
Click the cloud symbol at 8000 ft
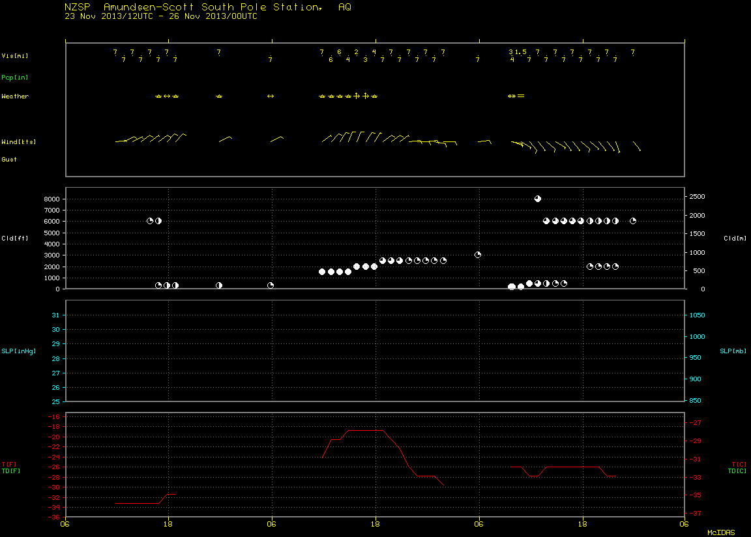click(537, 199)
